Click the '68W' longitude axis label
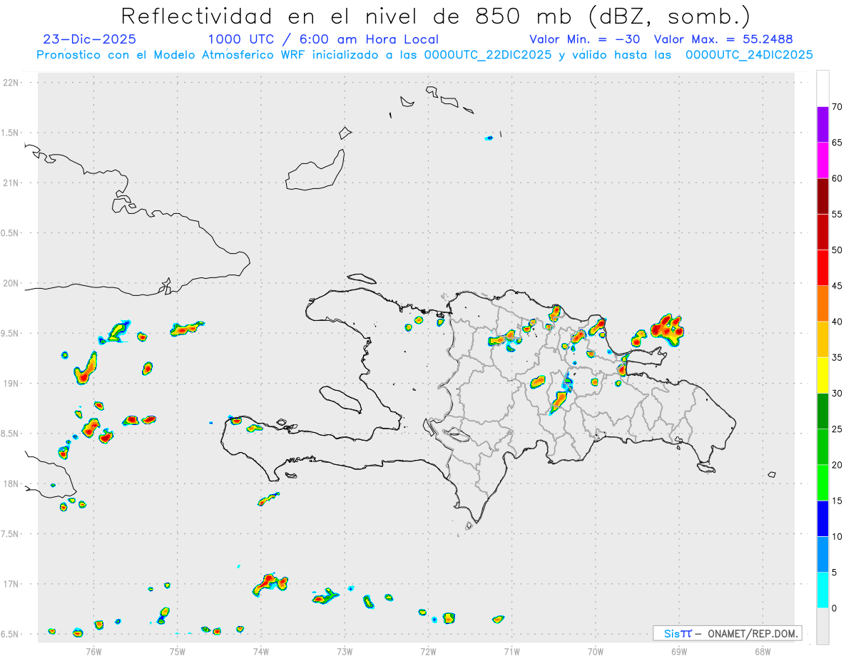The image size is (856, 661). pyautogui.click(x=763, y=650)
